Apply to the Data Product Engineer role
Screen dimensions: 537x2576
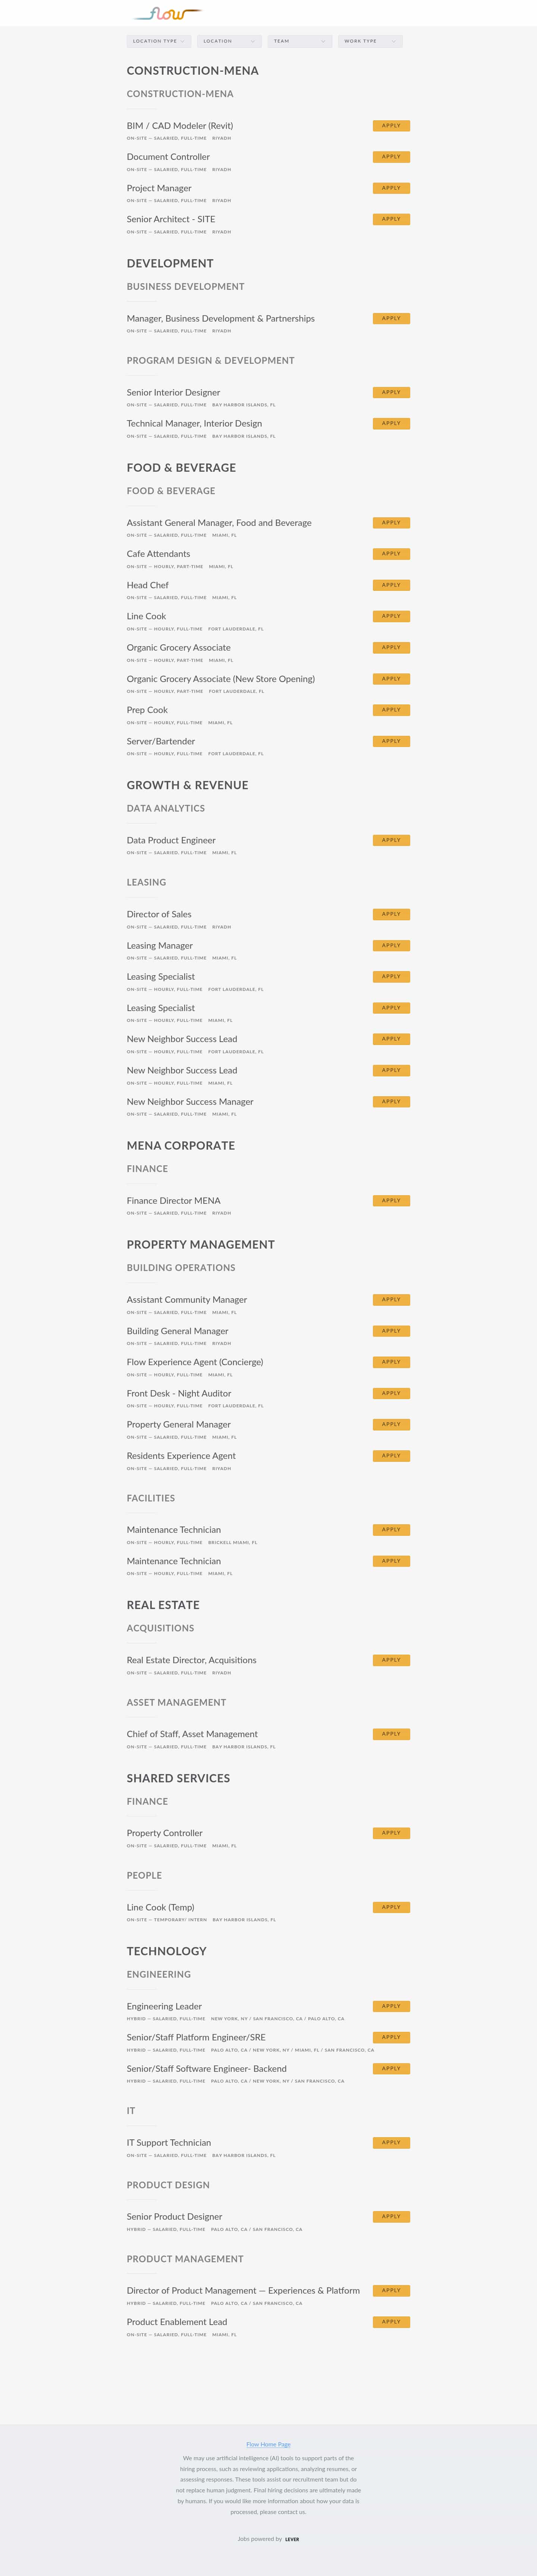point(391,840)
